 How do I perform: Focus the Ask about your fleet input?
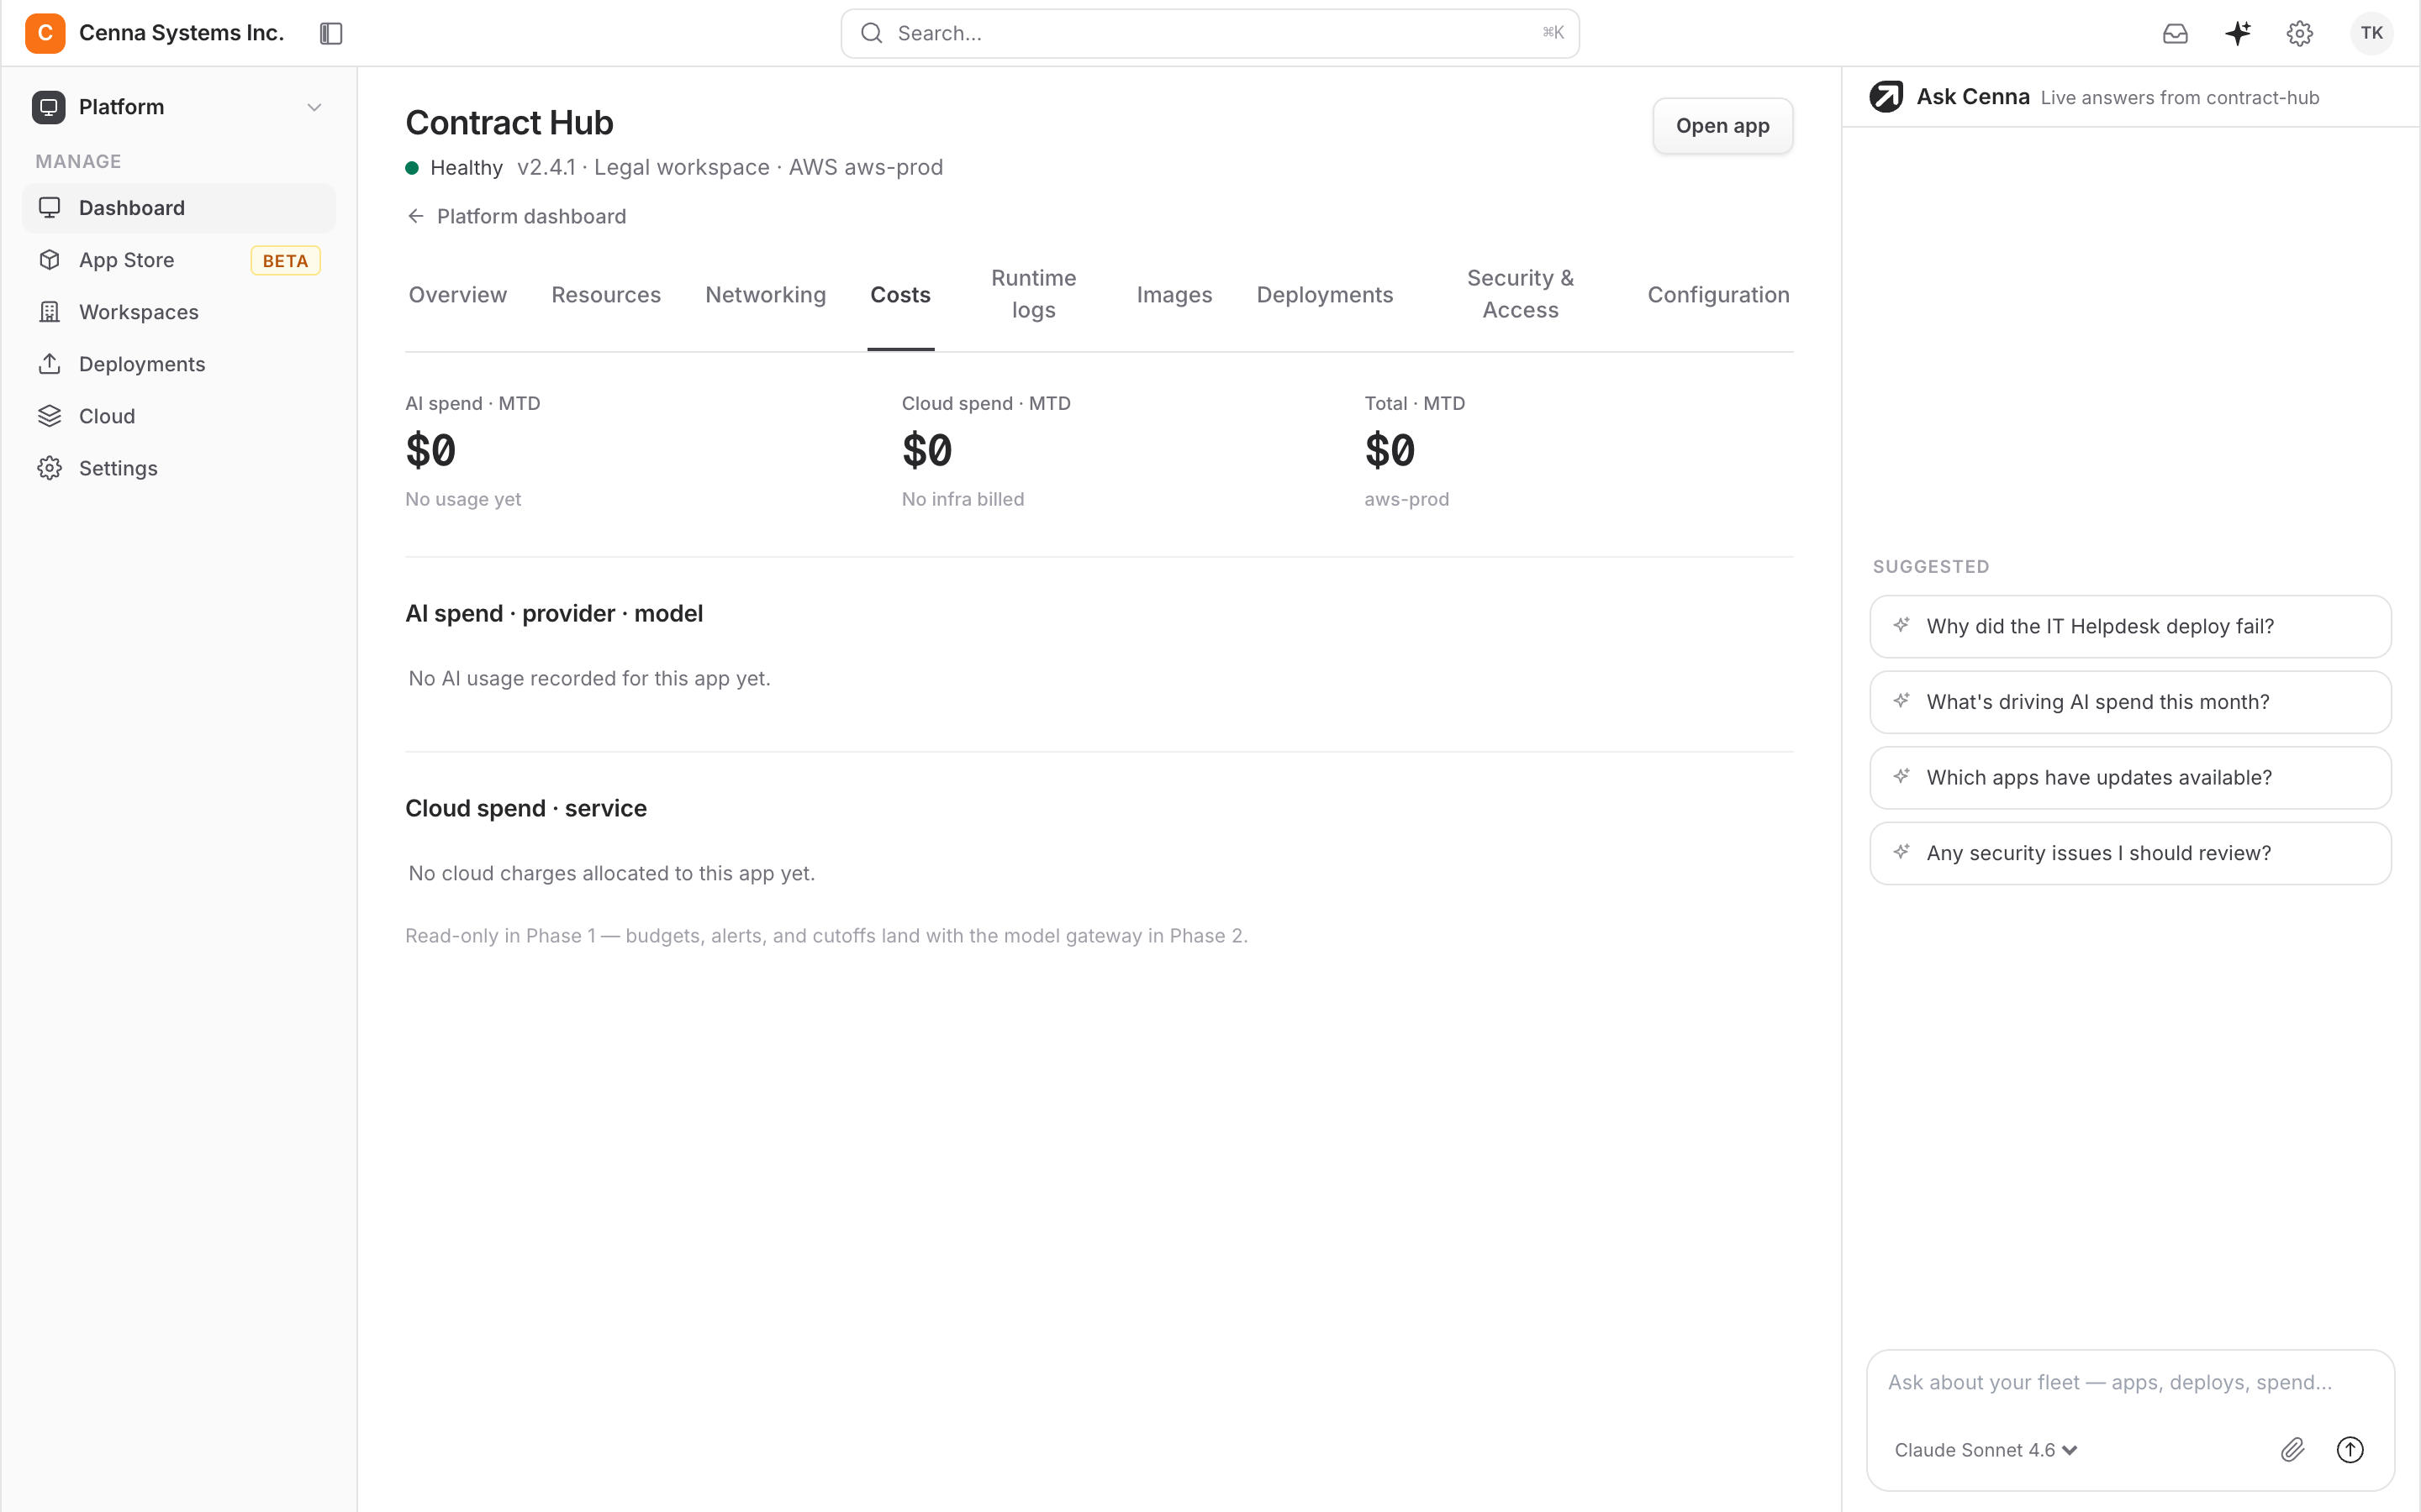coord(2130,1382)
